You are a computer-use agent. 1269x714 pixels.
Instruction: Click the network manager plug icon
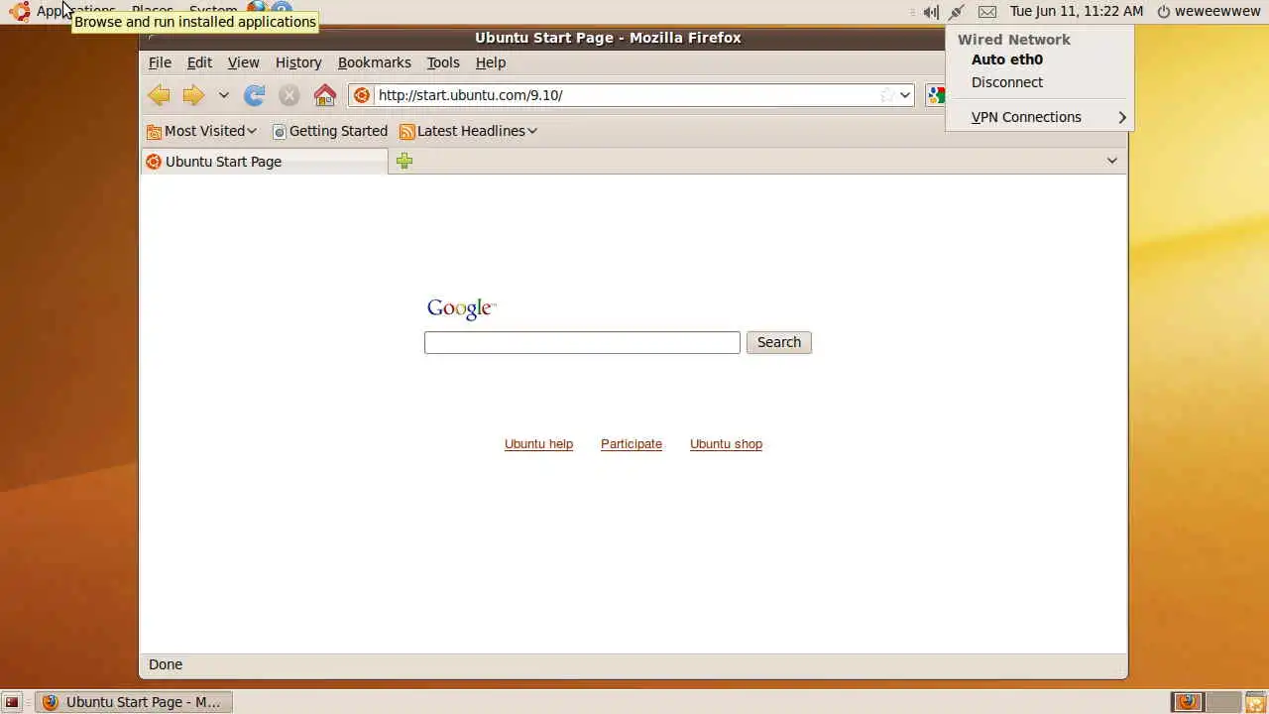click(x=957, y=12)
